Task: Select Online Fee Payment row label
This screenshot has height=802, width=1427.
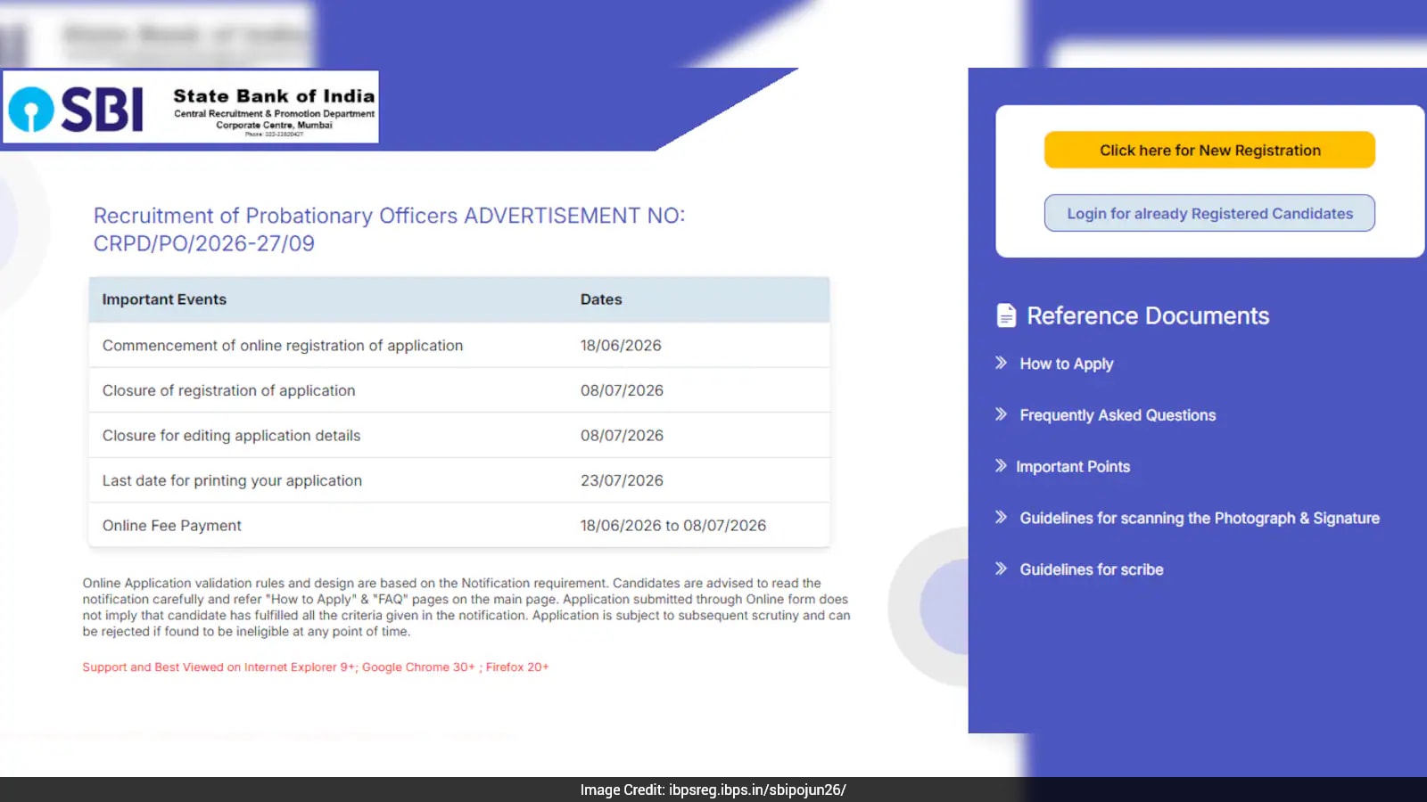Action: pyautogui.click(x=171, y=526)
